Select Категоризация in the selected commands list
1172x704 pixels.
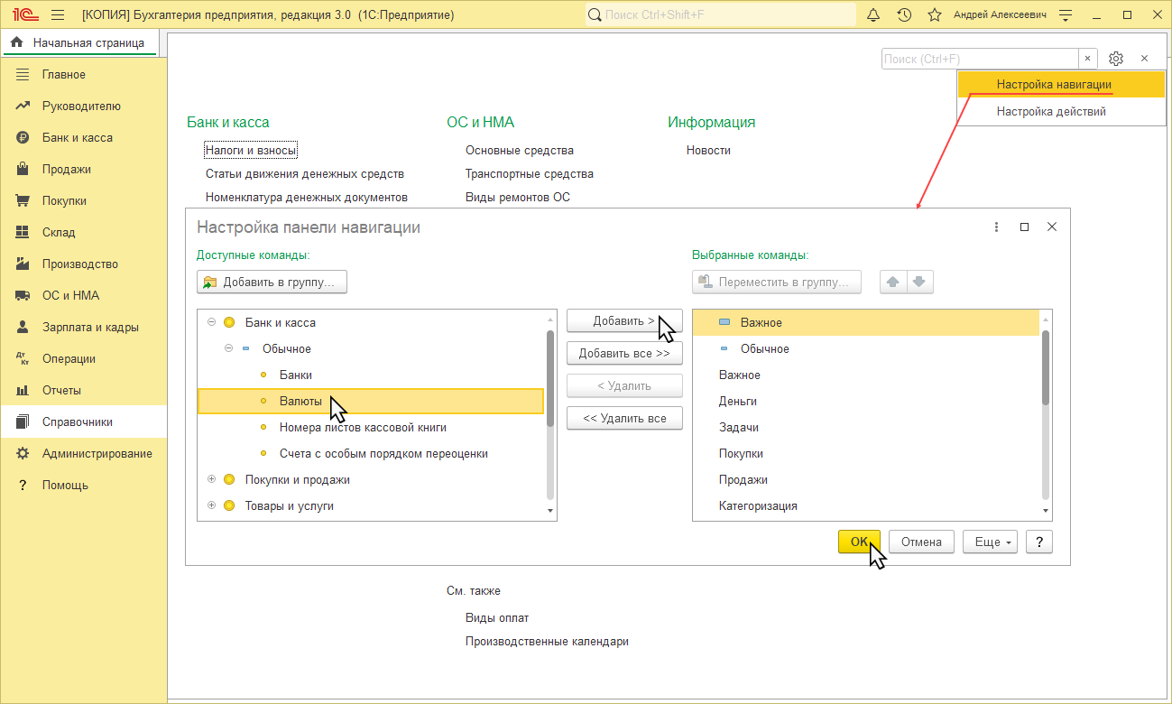click(x=866, y=505)
